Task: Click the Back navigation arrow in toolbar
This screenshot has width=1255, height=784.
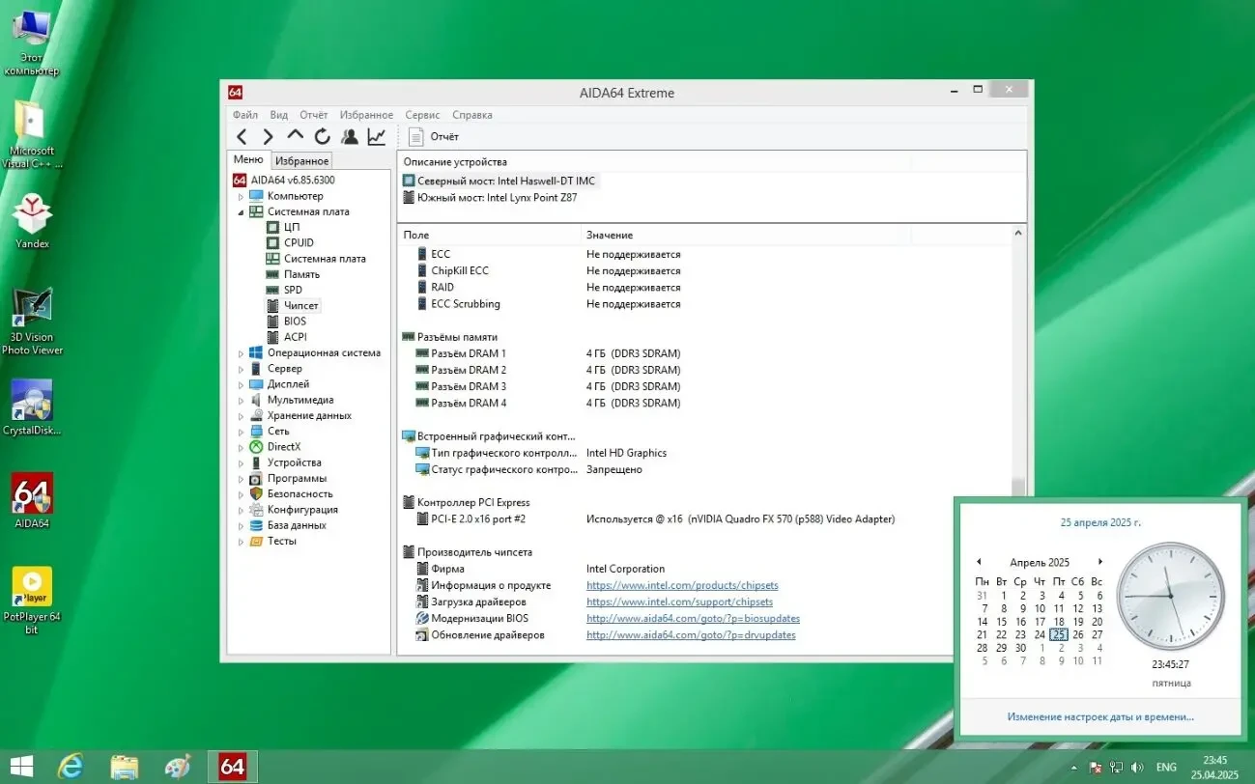Action: coord(242,137)
